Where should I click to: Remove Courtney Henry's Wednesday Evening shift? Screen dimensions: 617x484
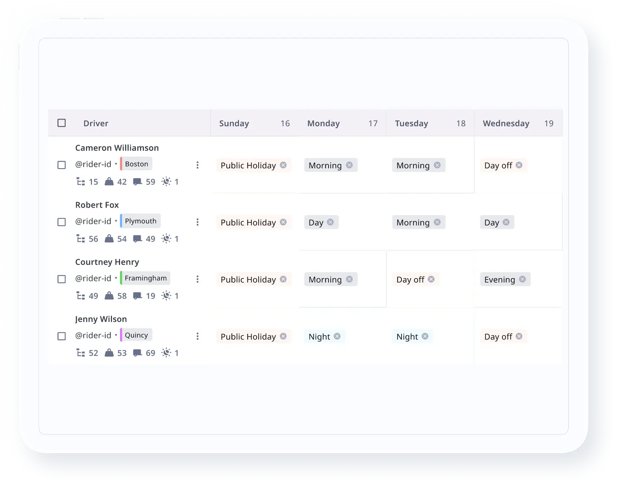522,279
